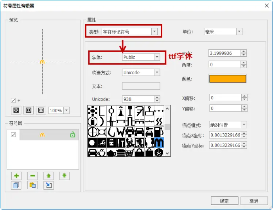
Task: Pick the circle with crosshair glyph
Action: pyautogui.click(x=92, y=132)
